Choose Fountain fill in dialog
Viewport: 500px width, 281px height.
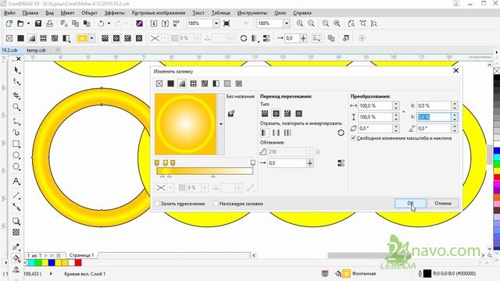point(182,84)
